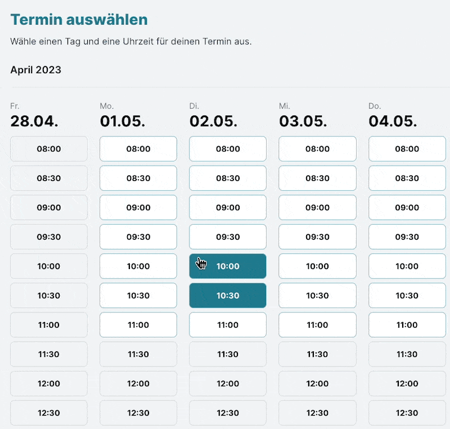Click the 02.05. Tuesday date heading
Screen dimensions: 450x429
(x=214, y=121)
